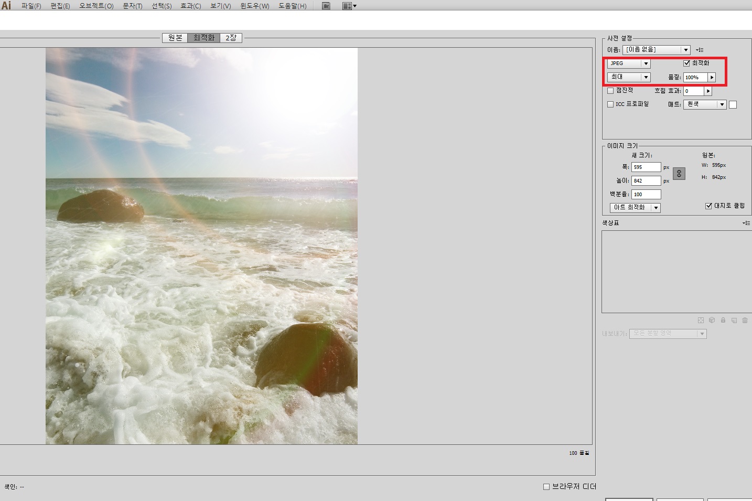Switch to the 원본 (Original) tab

[175, 38]
